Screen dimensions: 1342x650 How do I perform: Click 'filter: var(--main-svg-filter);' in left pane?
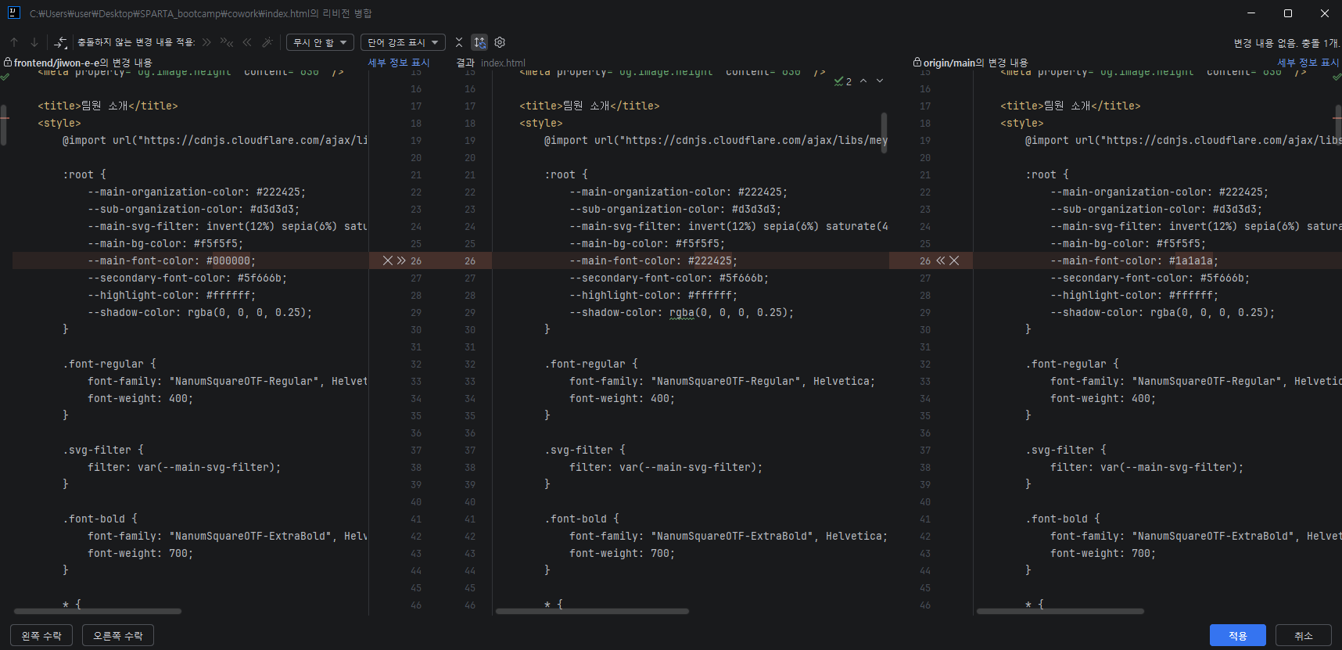coord(185,467)
